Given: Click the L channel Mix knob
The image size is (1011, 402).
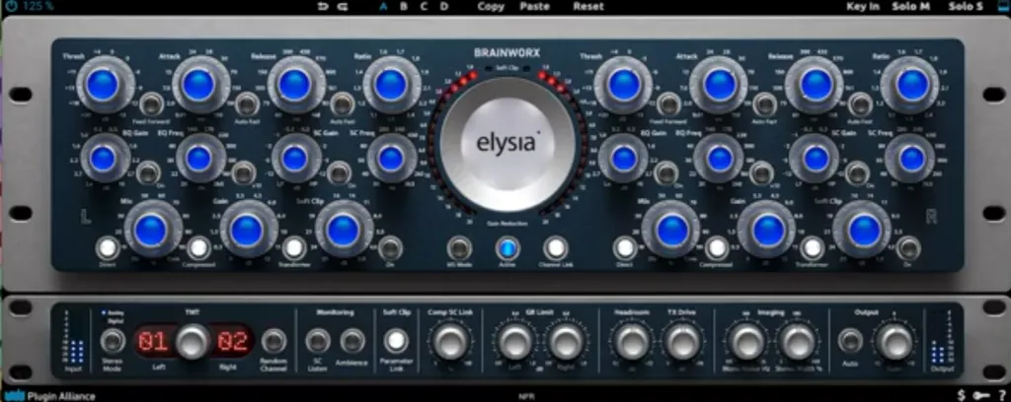Looking at the screenshot, I should [151, 230].
